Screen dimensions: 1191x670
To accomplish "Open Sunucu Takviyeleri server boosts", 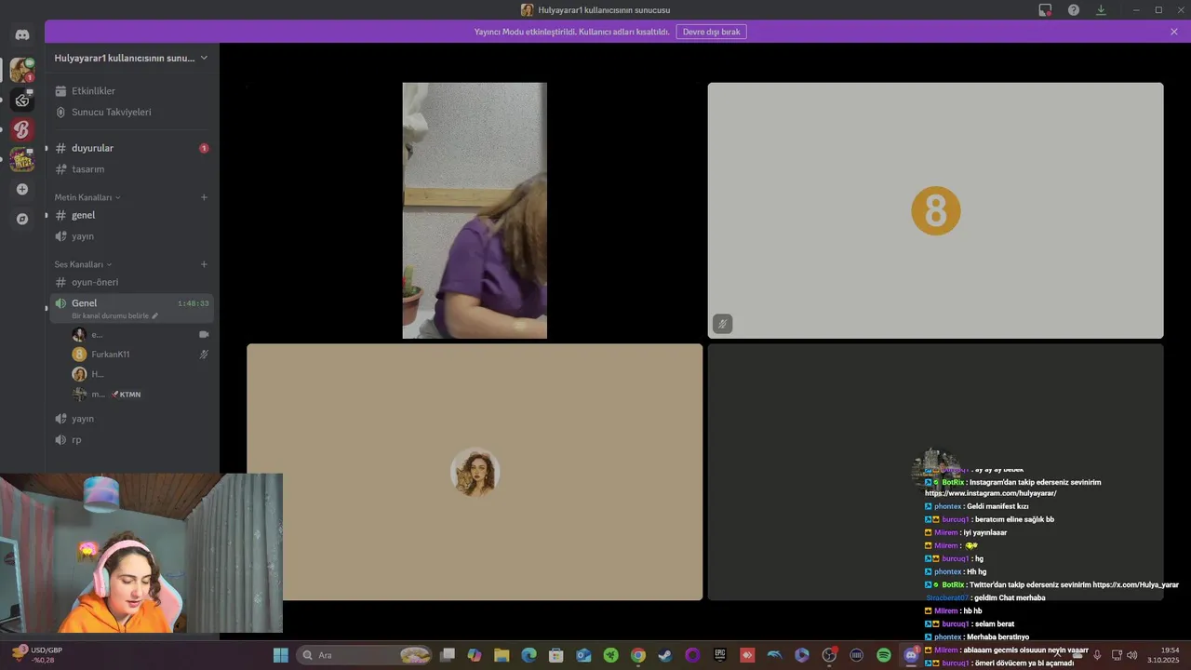I will coord(131,112).
